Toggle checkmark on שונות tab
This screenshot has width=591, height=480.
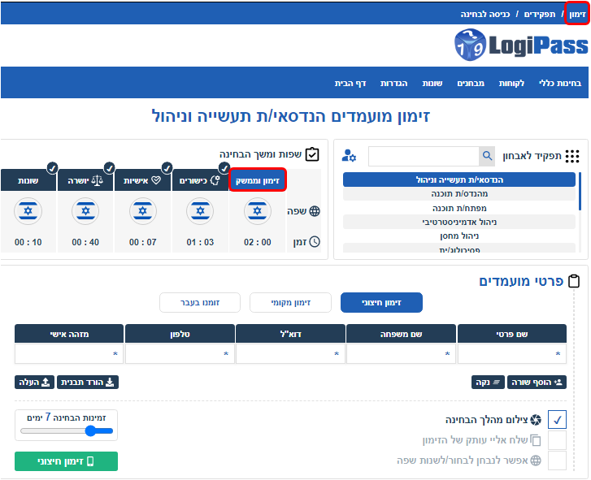click(x=52, y=168)
